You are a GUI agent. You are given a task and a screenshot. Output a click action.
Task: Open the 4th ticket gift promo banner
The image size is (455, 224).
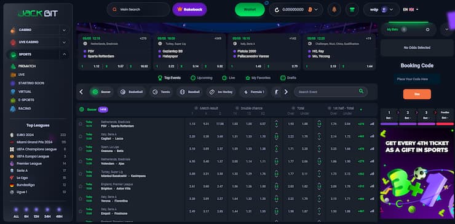coord(417,173)
